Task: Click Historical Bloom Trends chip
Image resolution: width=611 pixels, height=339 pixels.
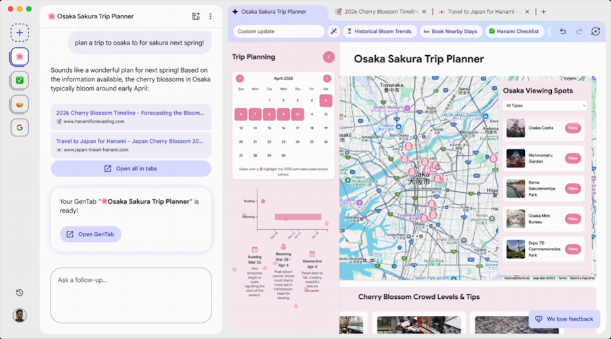Action: (379, 31)
